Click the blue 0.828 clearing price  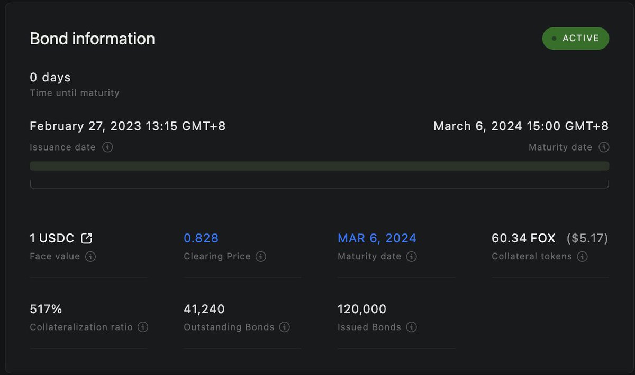(201, 238)
